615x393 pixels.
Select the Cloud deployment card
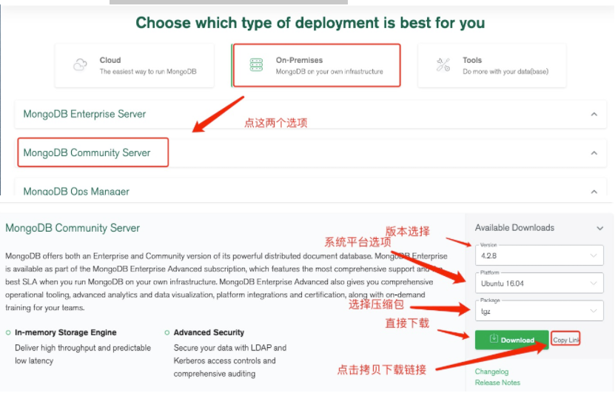coord(135,65)
